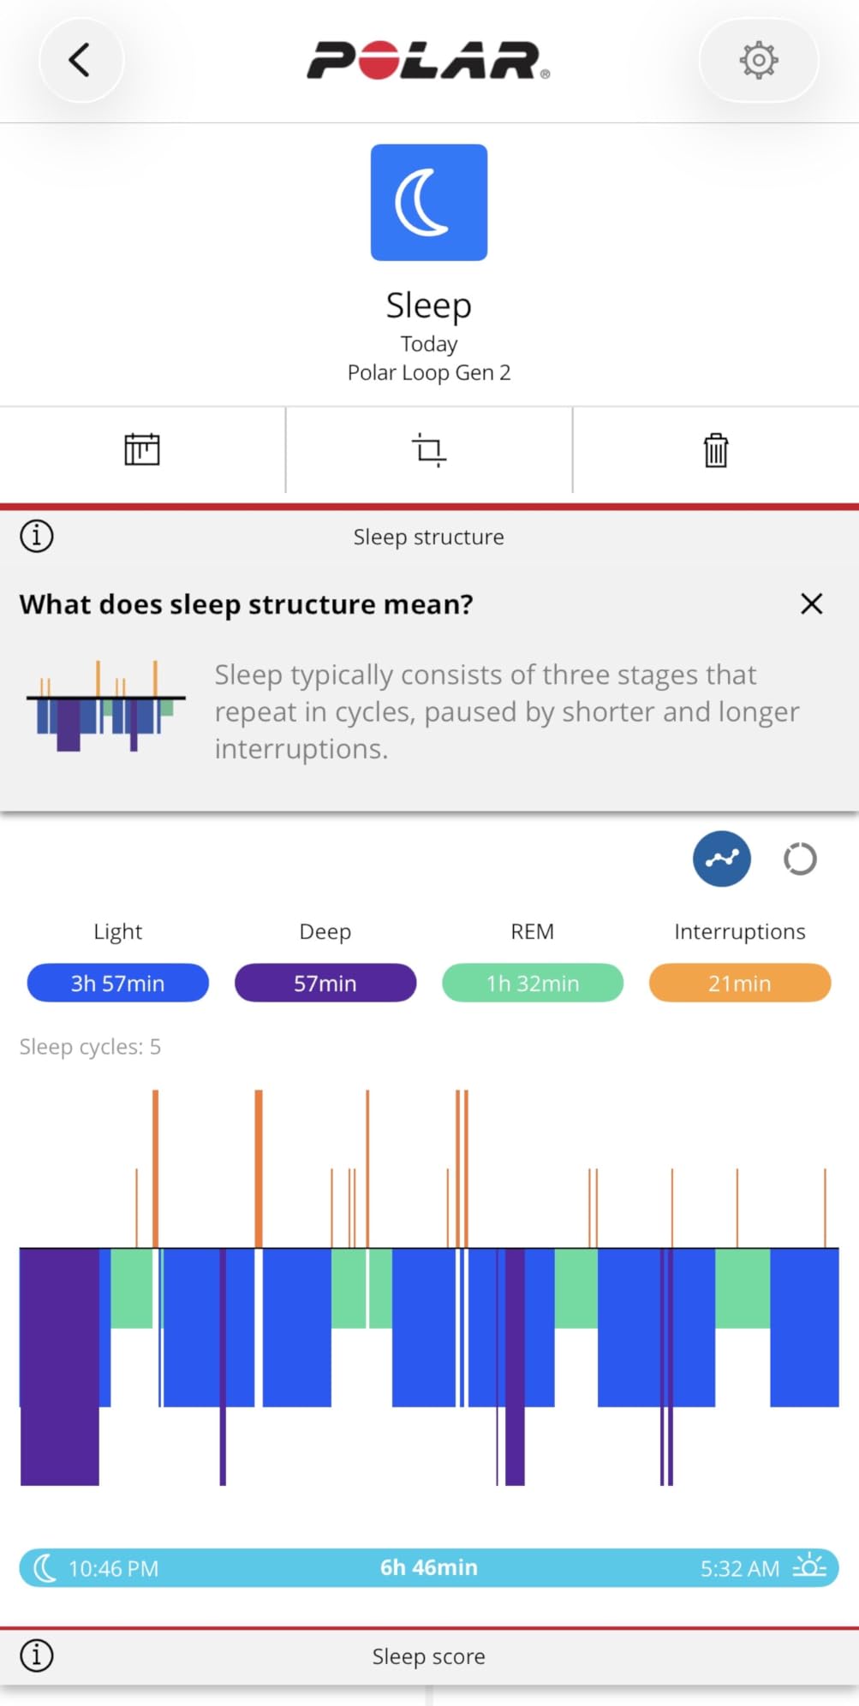
Task: Select the REM 1h 32min pill
Action: pyautogui.click(x=533, y=983)
